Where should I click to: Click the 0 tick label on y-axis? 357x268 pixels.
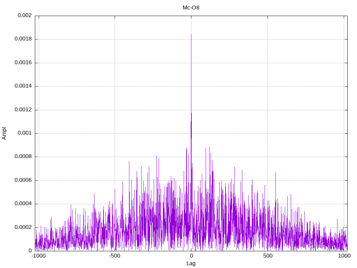[x=30, y=251]
